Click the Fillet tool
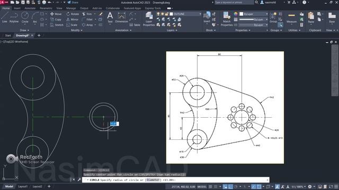 (x=87, y=20)
